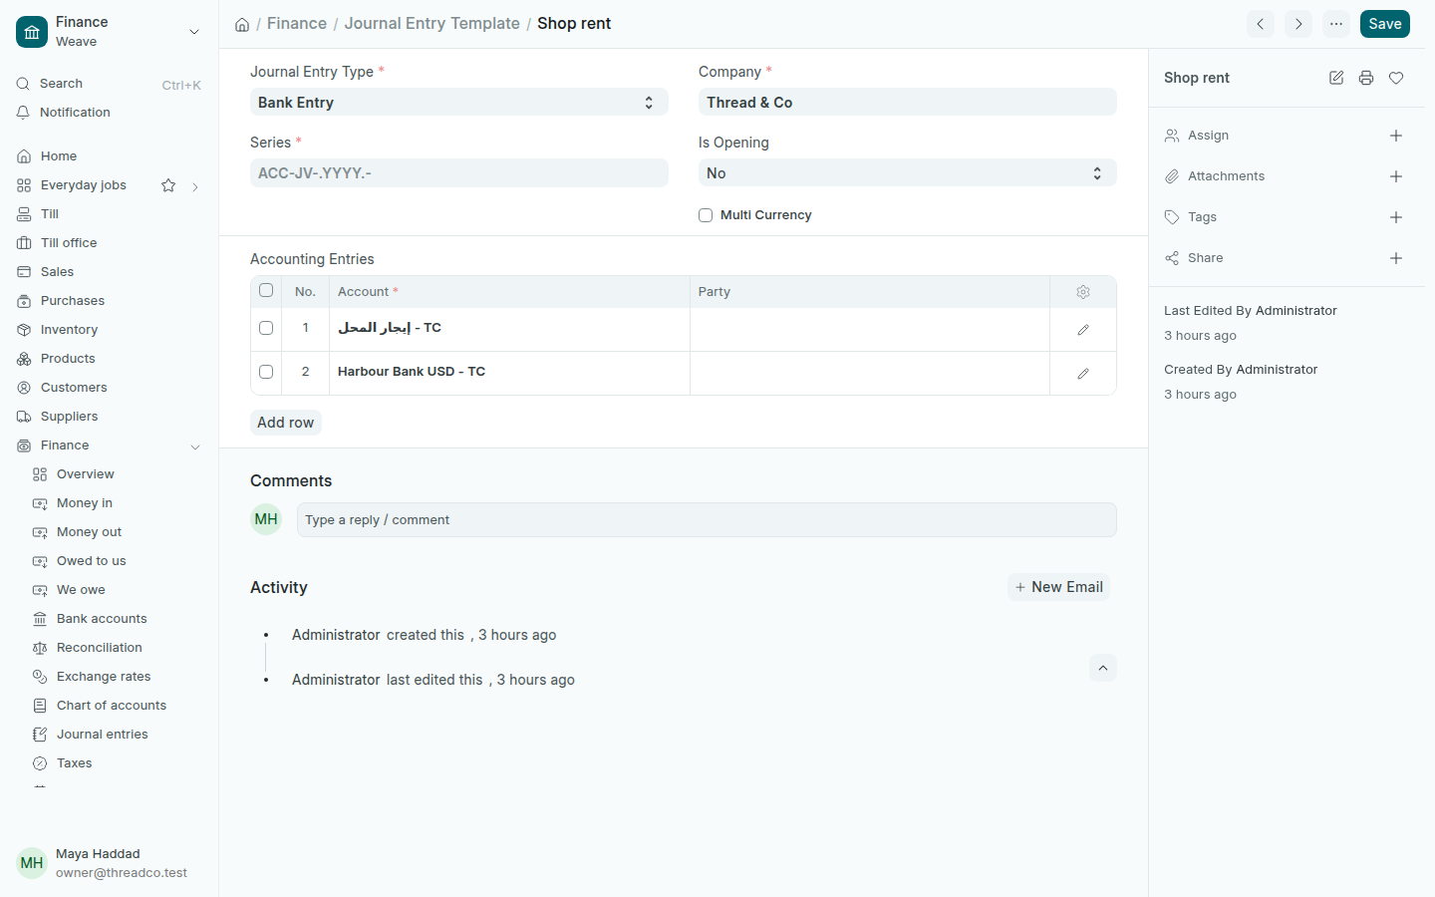Enable the Multi Currency checkbox

(706, 215)
